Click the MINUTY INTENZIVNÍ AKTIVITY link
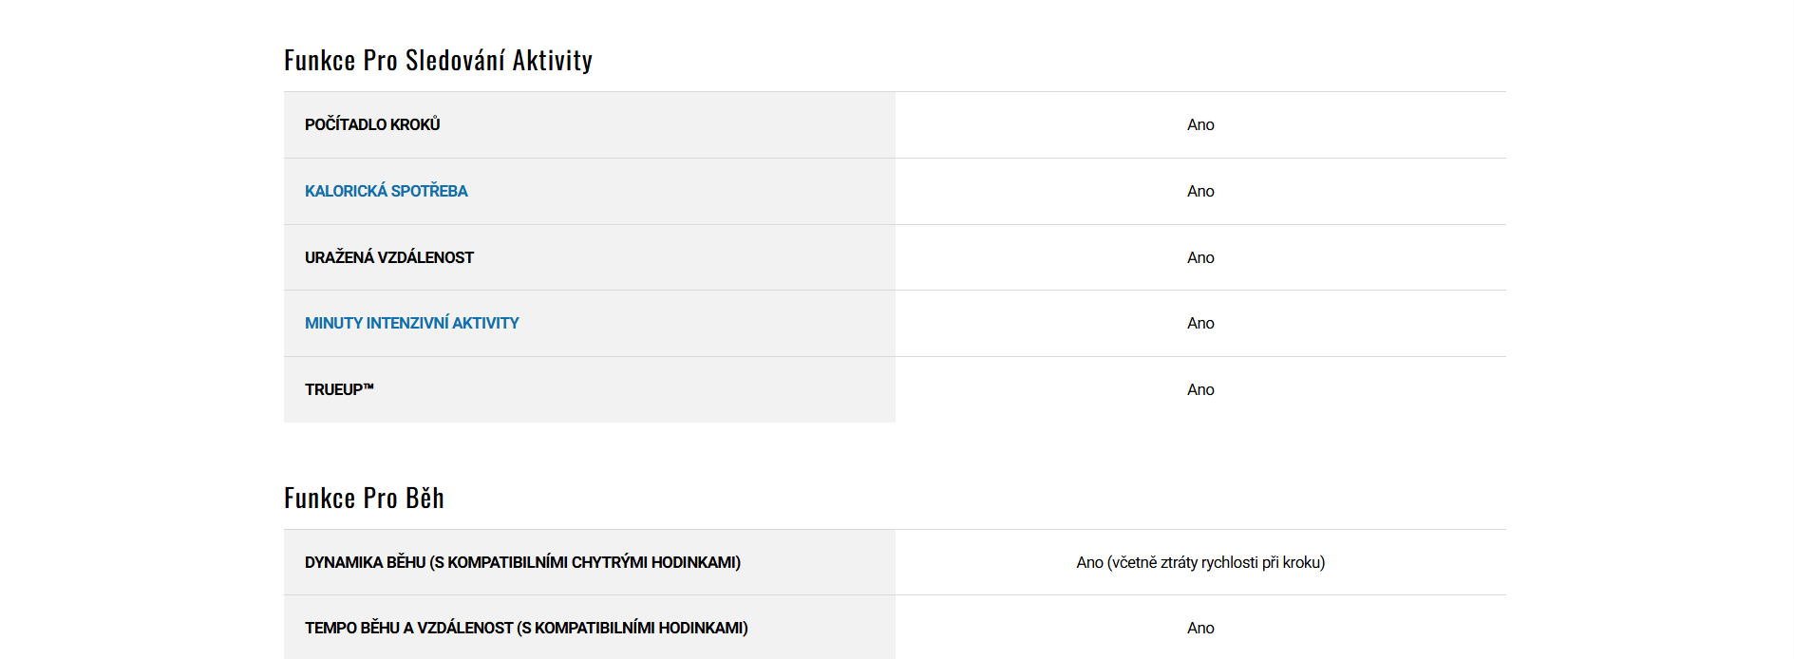Viewport: 1794px width, 659px height. pyautogui.click(x=411, y=323)
